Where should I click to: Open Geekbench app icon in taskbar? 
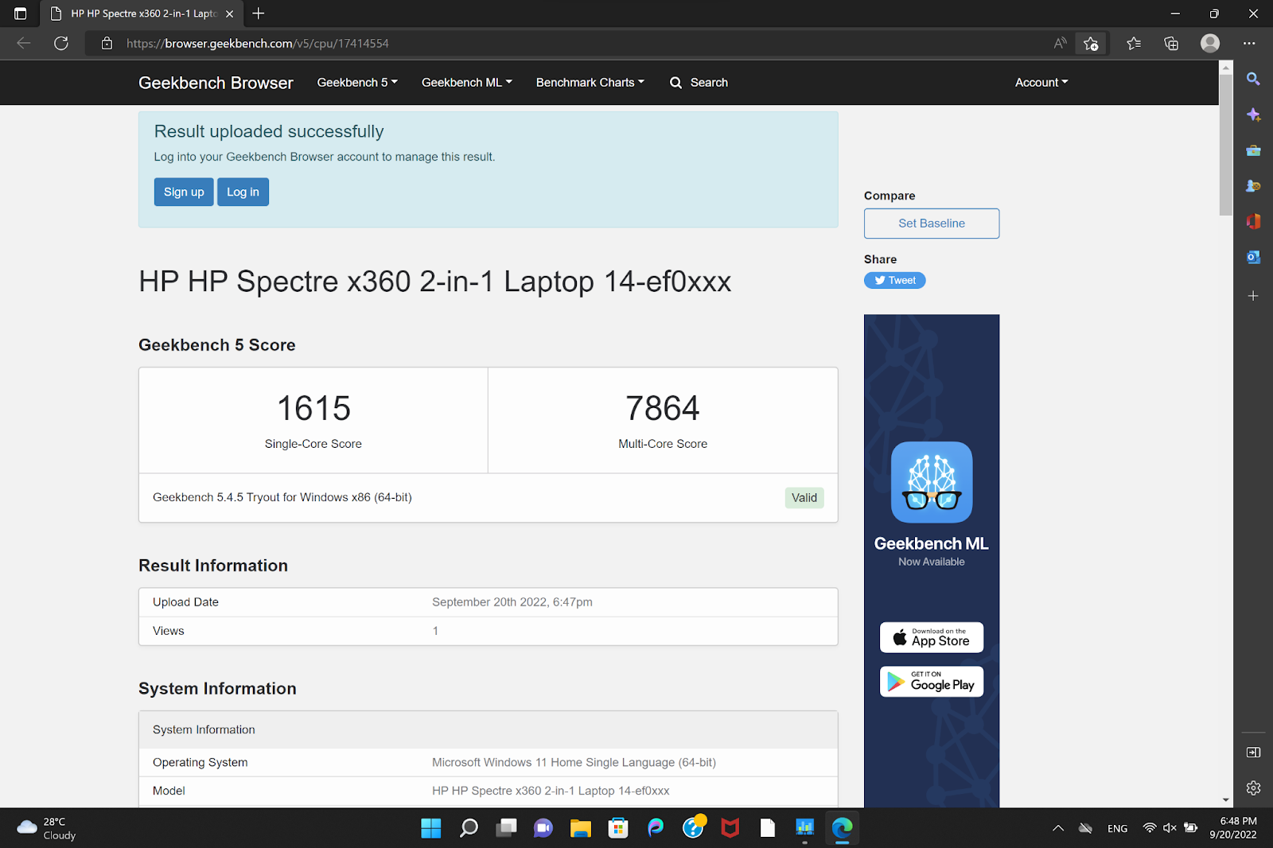click(x=805, y=828)
